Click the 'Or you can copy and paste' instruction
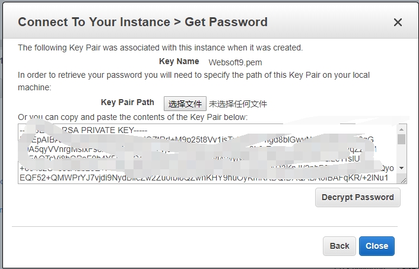The image size is (419, 269). pyautogui.click(x=132, y=117)
